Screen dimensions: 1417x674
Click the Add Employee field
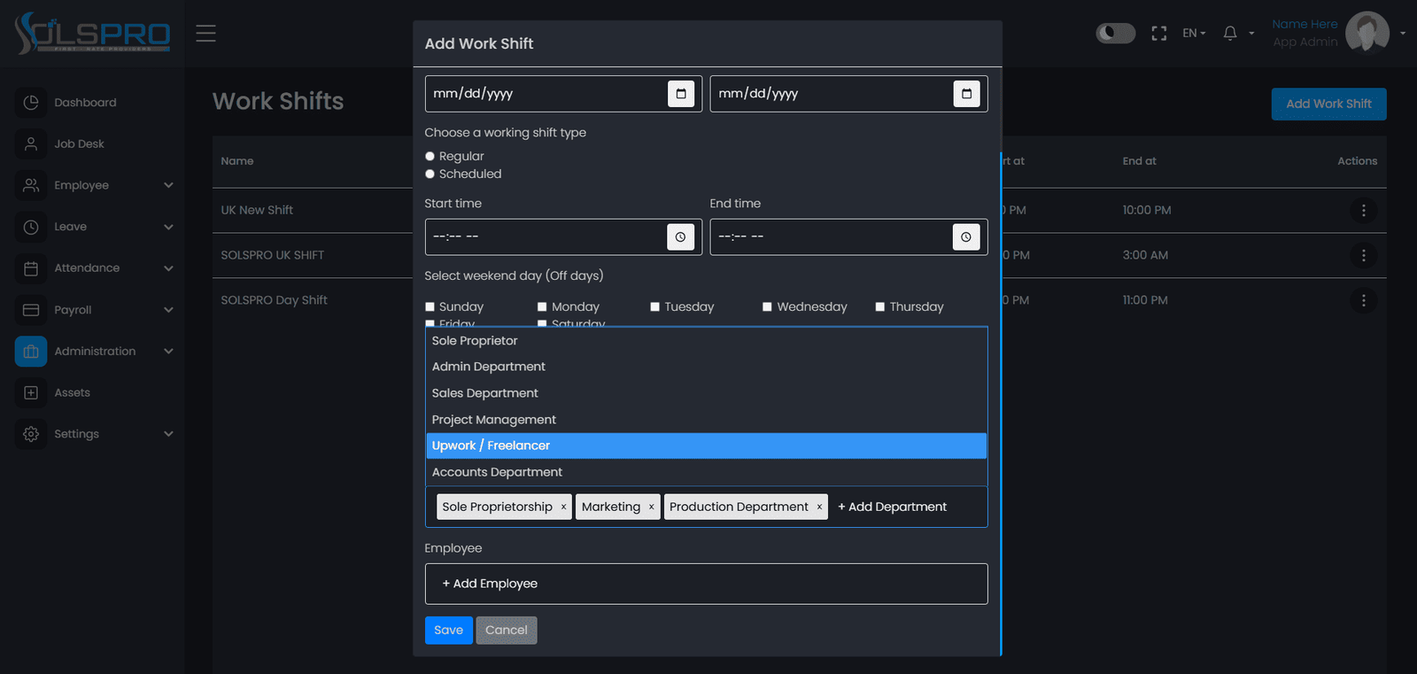[x=706, y=584]
